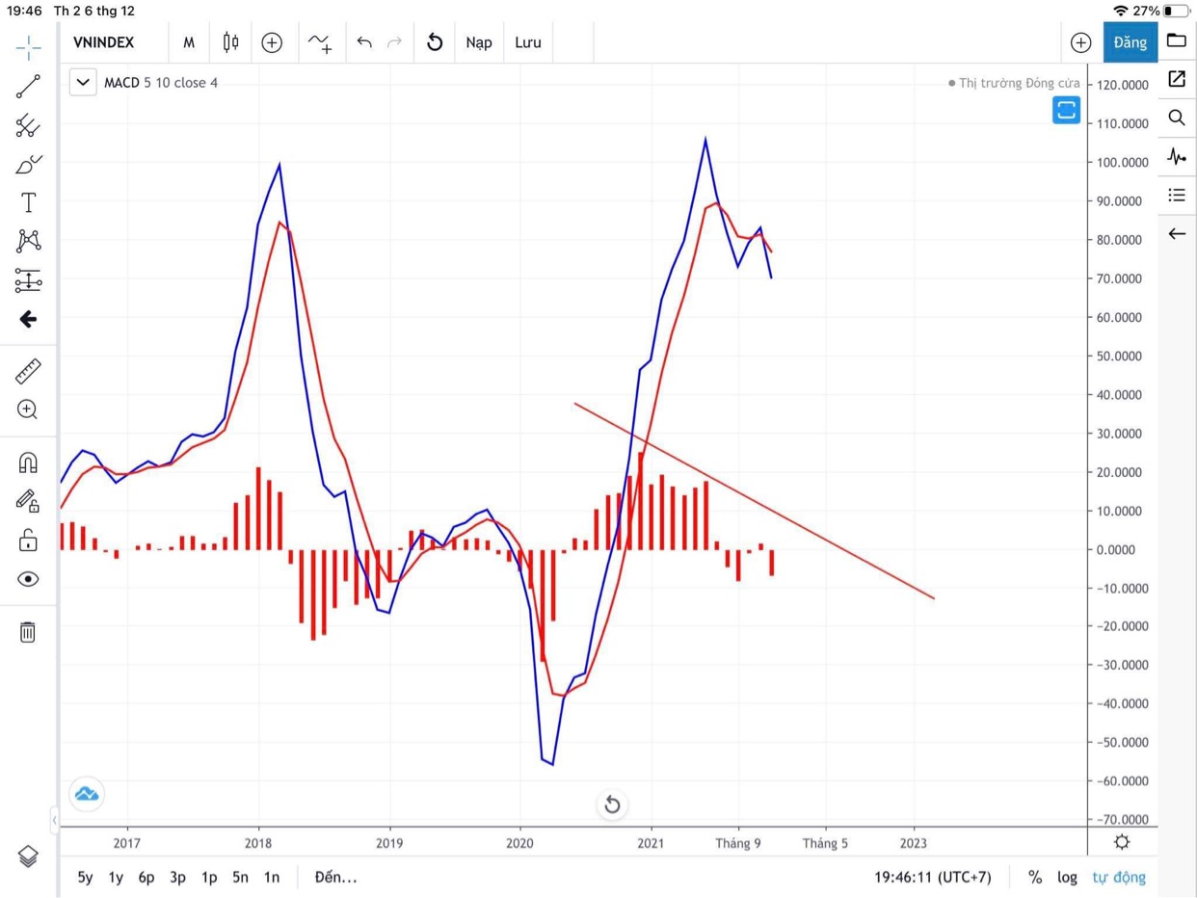Screen dimensions: 1197x898
Task: Open the indicators menu
Action: 320,42
